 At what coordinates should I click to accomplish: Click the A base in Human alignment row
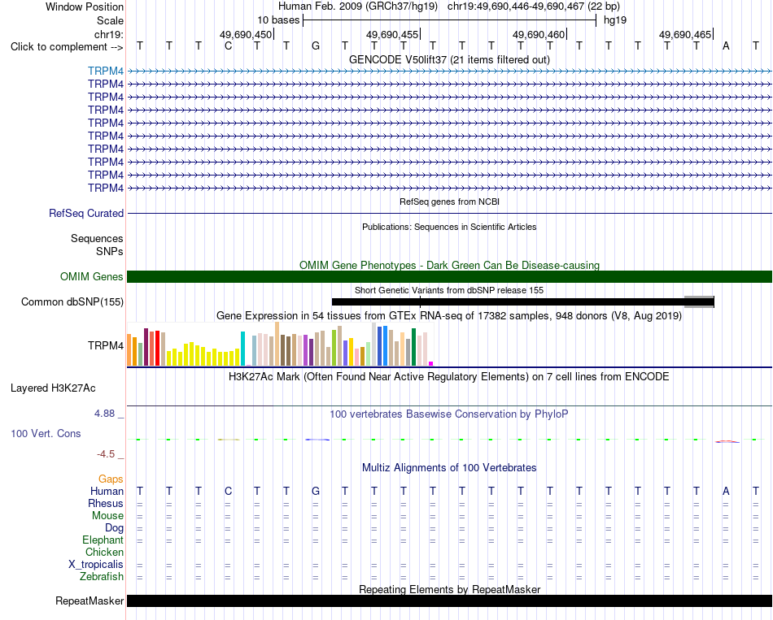point(726,492)
